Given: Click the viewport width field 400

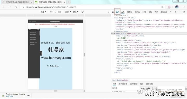Looking at the screenshot, I should coord(51,12).
